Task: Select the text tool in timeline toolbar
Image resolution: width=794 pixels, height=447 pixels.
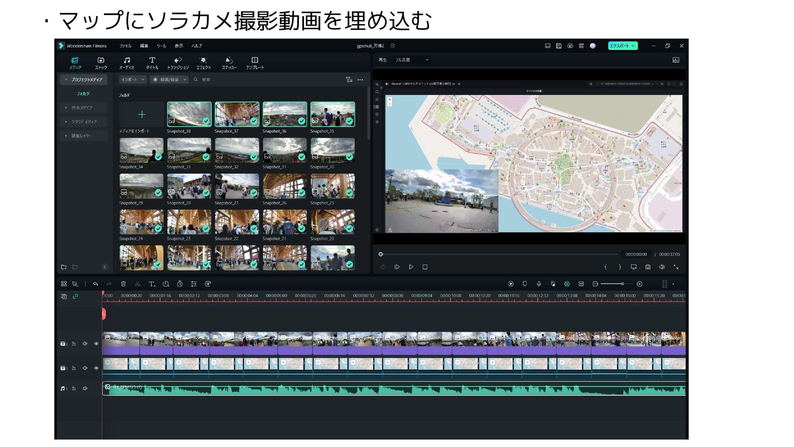Action: [x=152, y=284]
